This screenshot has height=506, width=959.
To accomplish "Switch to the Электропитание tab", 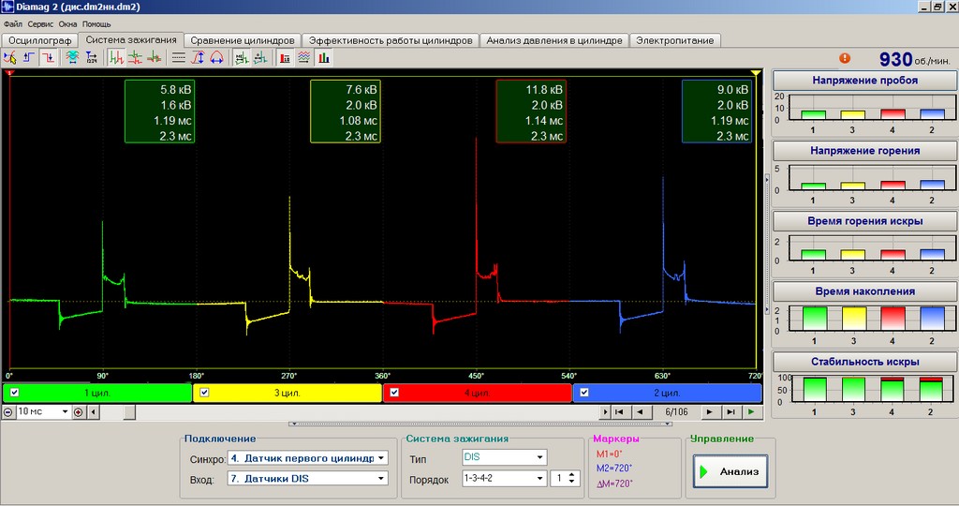I will coord(674,40).
